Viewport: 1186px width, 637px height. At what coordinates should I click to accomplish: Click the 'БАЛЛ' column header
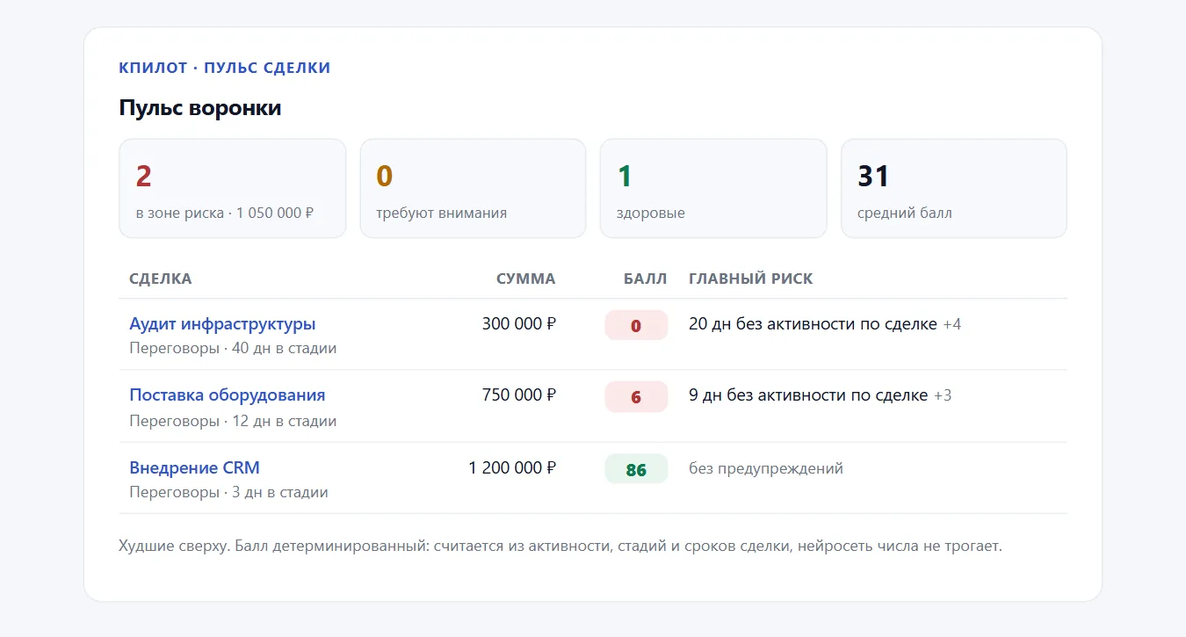(x=646, y=279)
